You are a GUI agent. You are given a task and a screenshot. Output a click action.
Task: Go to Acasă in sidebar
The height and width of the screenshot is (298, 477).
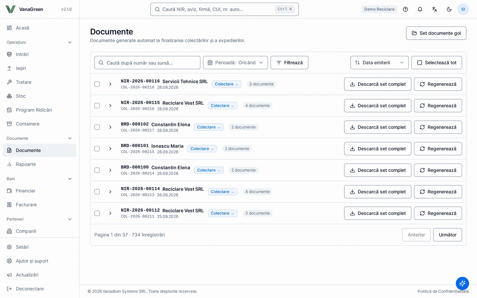point(40,28)
